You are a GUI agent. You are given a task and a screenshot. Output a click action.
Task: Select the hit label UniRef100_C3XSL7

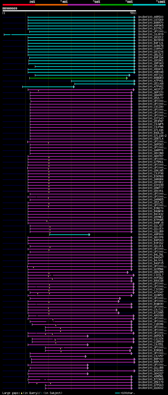151,275
